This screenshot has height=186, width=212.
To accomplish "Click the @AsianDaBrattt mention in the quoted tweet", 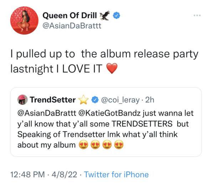I will 47,113.
